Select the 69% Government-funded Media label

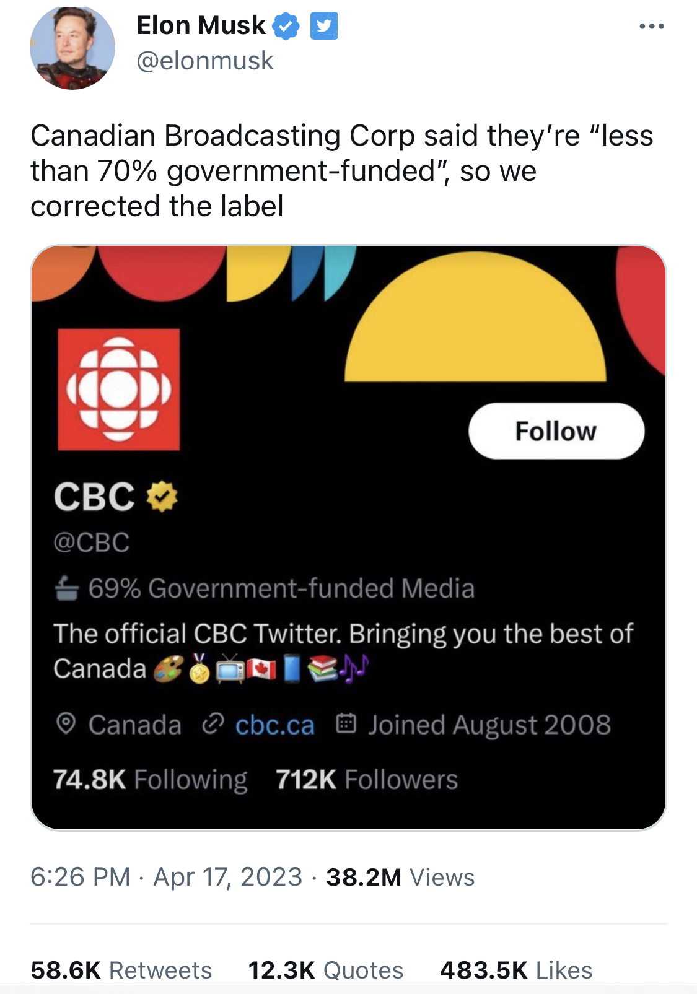click(x=281, y=588)
